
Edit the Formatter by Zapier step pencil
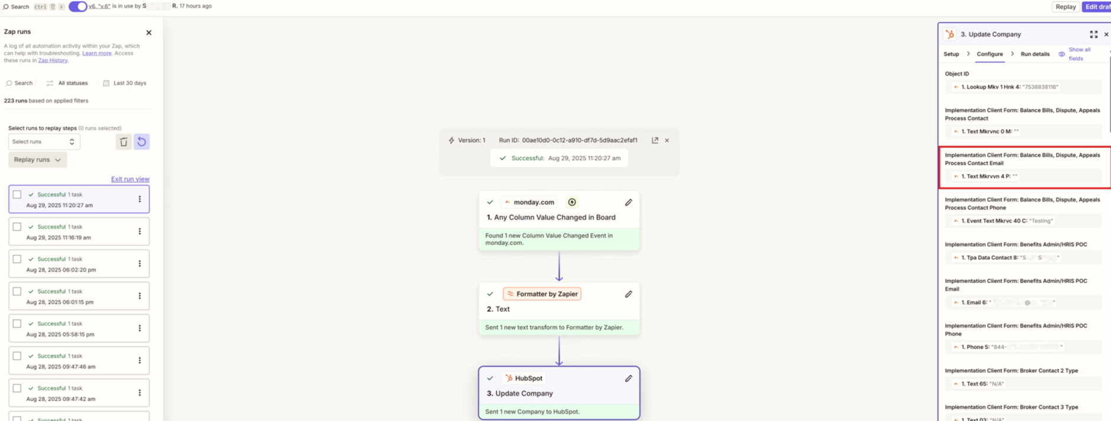(x=629, y=294)
